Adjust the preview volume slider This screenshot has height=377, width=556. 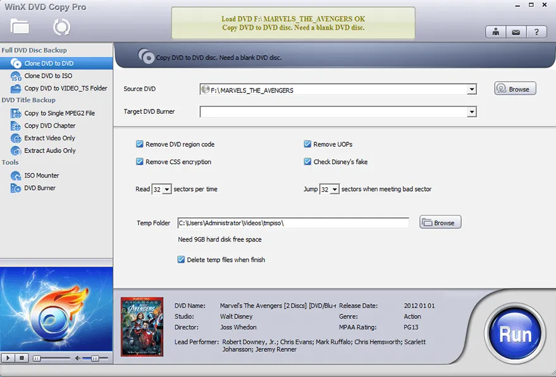click(x=94, y=359)
